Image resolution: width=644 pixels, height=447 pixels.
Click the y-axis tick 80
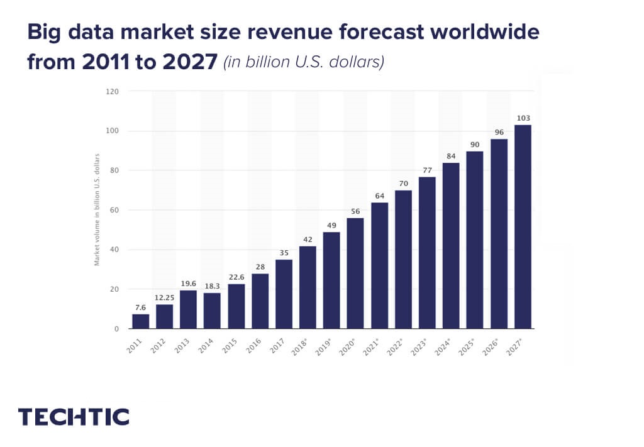point(114,170)
